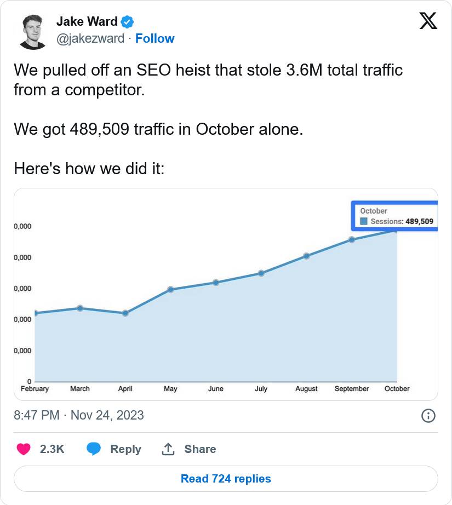Open the Jake Ward display name
452x505 pixels.
[87, 21]
